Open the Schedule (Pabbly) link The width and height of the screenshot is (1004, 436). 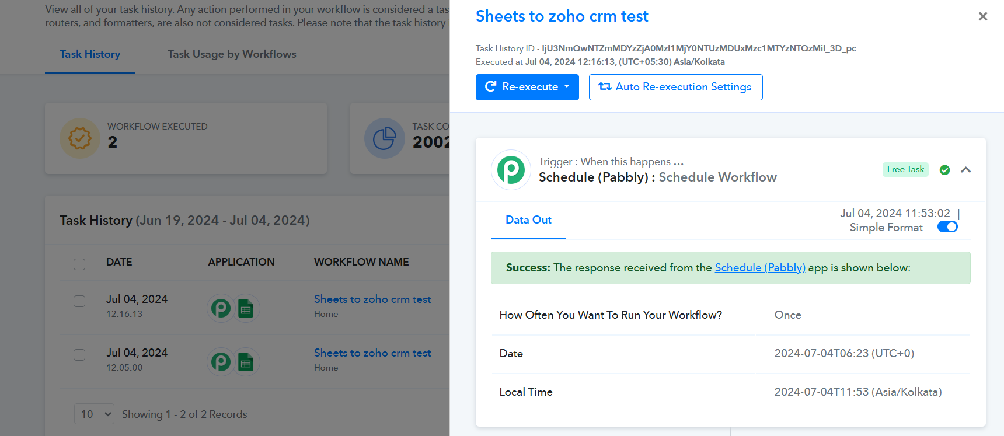[x=760, y=267]
